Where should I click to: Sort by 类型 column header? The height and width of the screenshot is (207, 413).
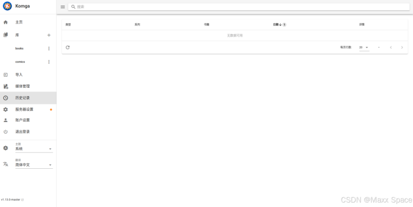click(x=68, y=25)
